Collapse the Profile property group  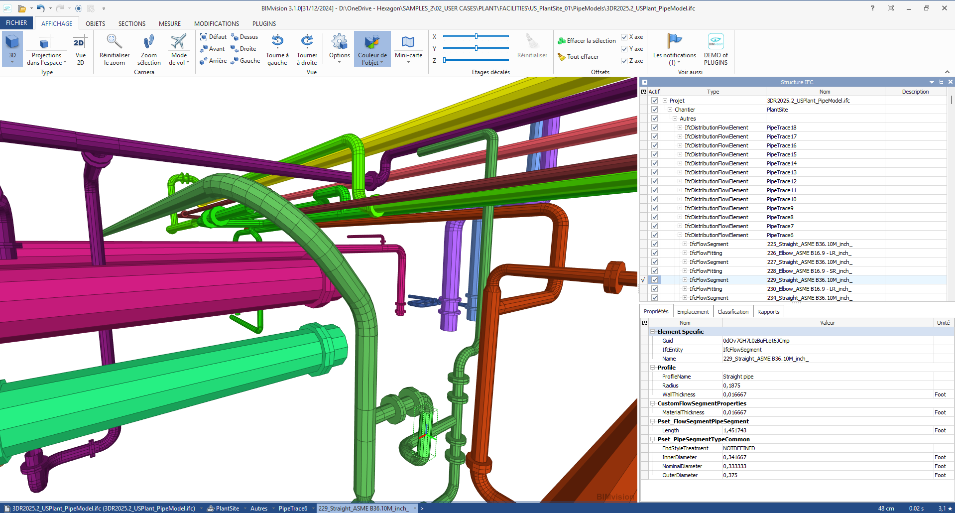653,368
